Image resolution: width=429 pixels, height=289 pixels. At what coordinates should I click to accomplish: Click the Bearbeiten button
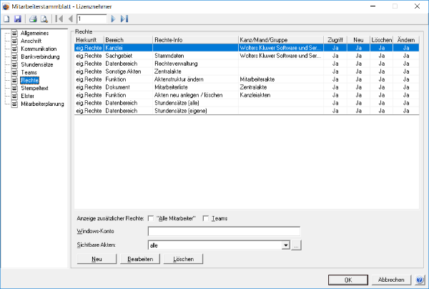140,259
